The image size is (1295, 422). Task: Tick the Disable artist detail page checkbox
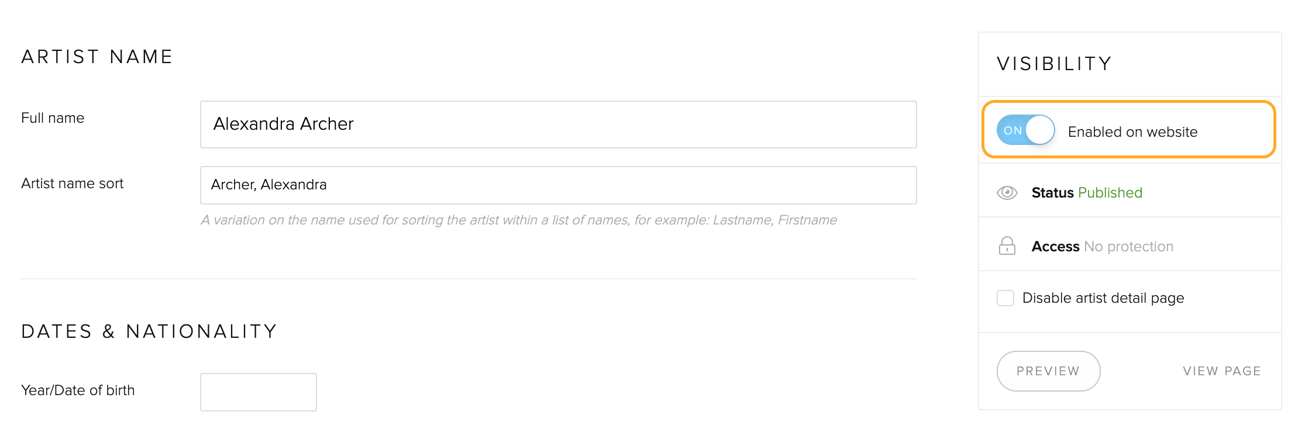(x=1005, y=298)
